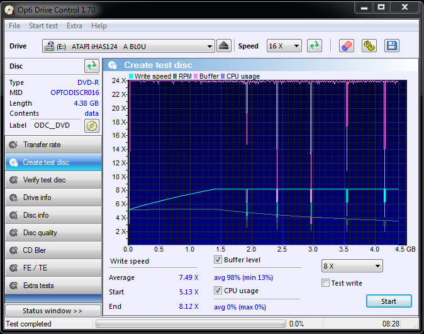Click the End speed 8.12 X
Viewport: 424px width, 334px height.
coord(189,306)
